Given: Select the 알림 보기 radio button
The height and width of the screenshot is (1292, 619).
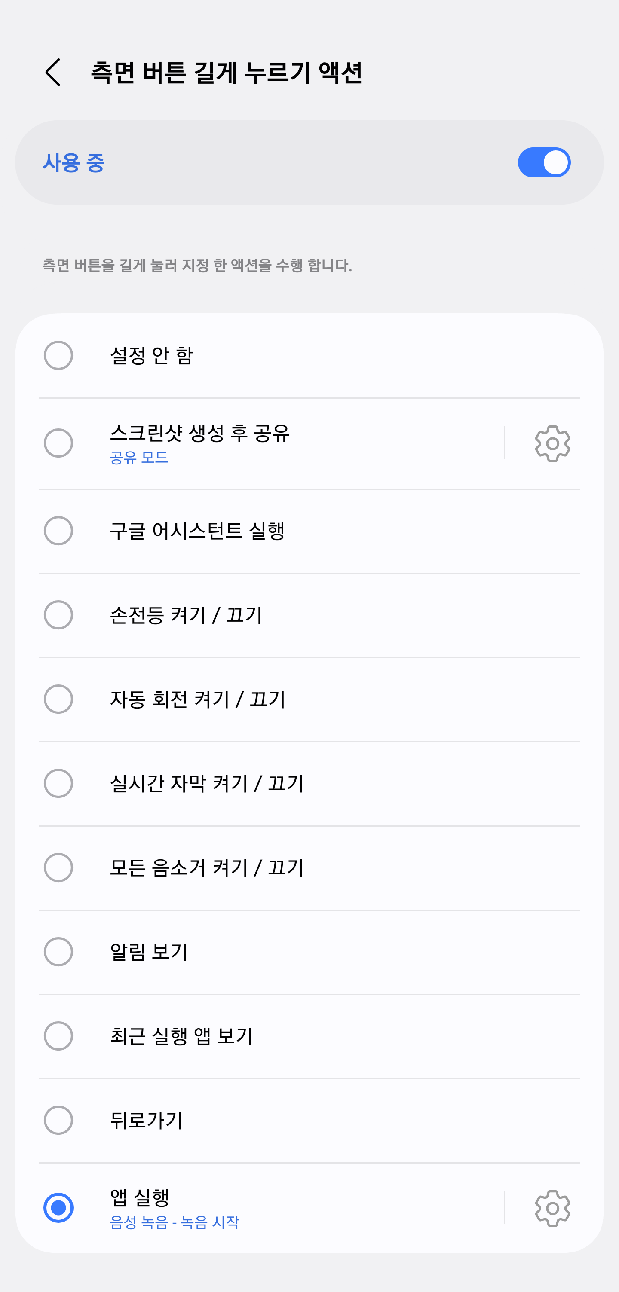Looking at the screenshot, I should [x=59, y=952].
